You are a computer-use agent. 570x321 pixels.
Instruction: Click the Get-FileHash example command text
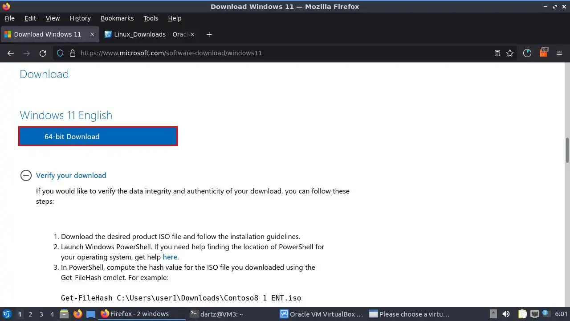point(181,298)
